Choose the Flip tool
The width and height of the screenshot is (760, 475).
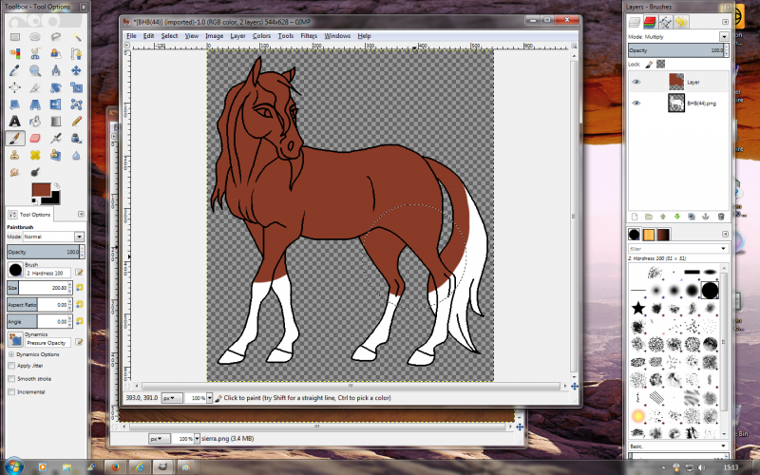click(56, 104)
